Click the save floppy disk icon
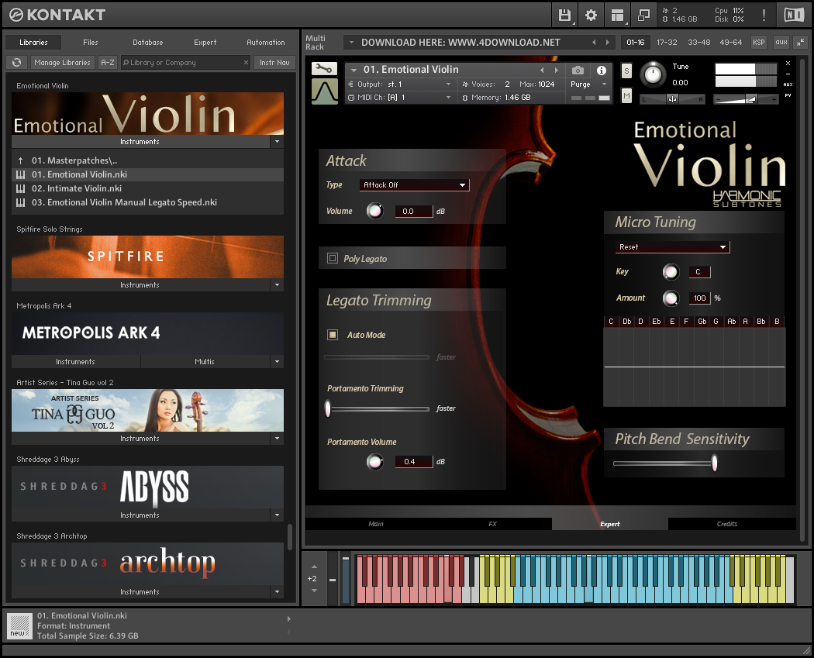The height and width of the screenshot is (658, 814). pos(564,15)
